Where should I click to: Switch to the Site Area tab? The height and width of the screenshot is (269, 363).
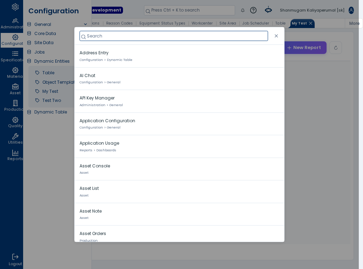[x=227, y=23]
